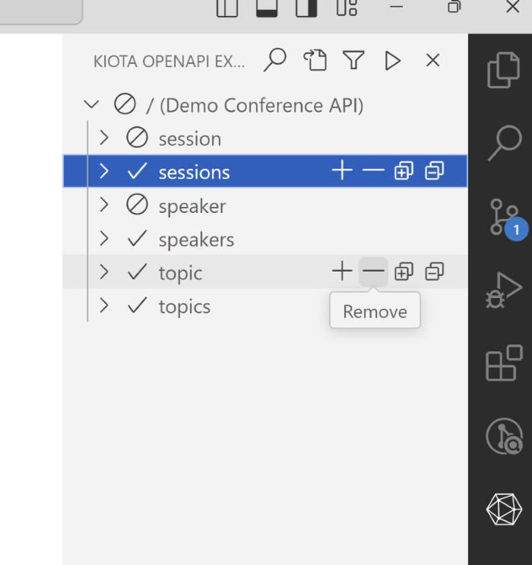Viewport: 532px width, 565px height.
Task: Click remove minus icon on sessions row
Action: click(373, 170)
